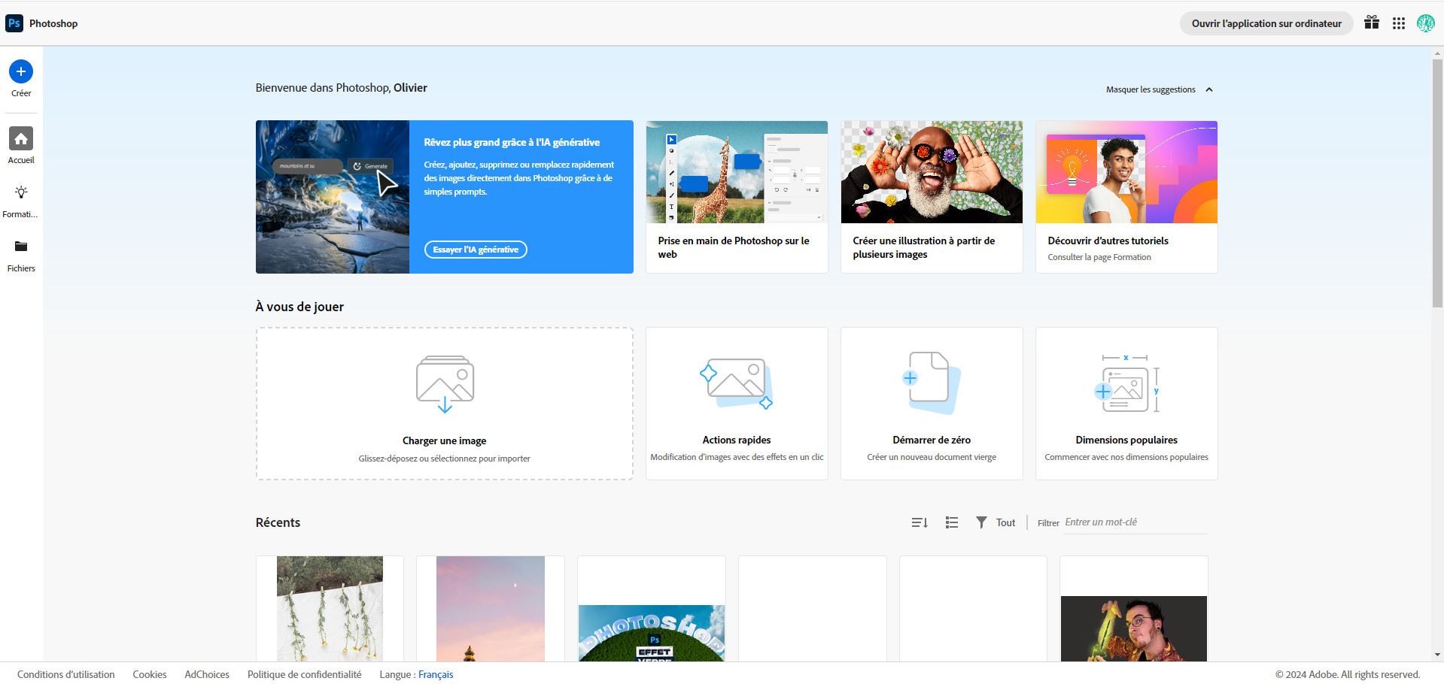Open the Cookies footer link
This screenshot has height=684, width=1444.
150,674
